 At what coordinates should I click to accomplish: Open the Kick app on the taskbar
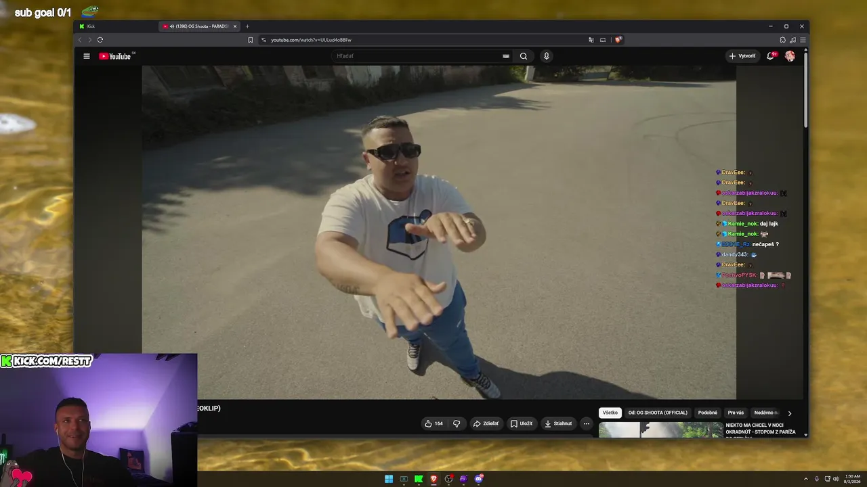[x=419, y=479]
